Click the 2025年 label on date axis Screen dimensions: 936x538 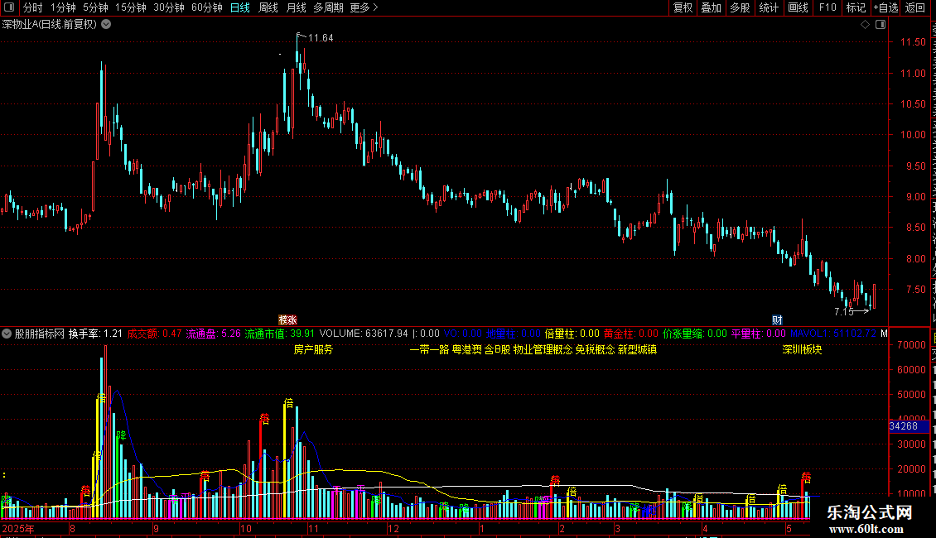pos(18,528)
